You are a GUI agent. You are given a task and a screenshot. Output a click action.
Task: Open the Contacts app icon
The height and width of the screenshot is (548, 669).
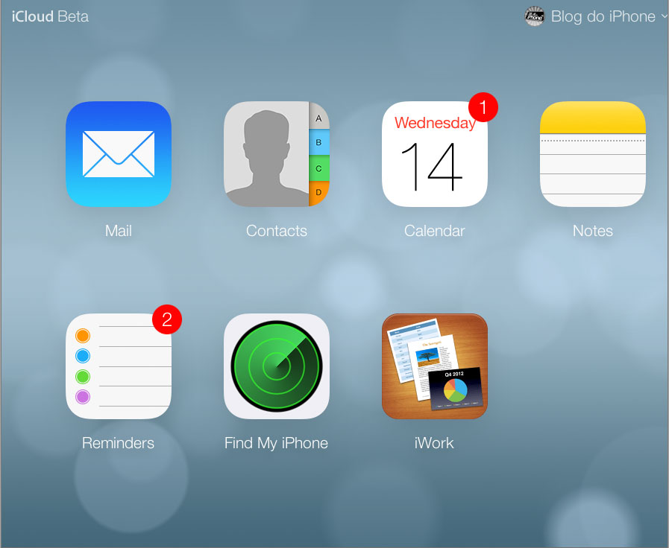pyautogui.click(x=277, y=154)
